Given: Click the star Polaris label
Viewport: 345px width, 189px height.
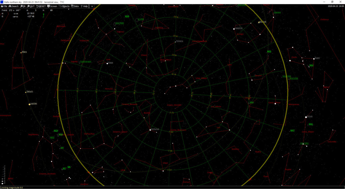Looking at the screenshot, I should click(x=180, y=41).
